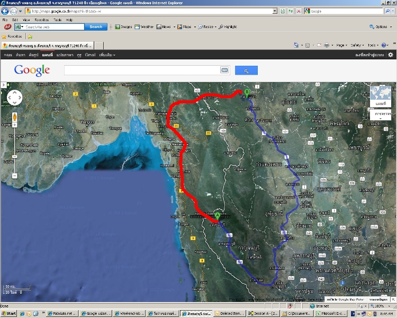
Task: Click the blue Google Maps search button
Action: click(x=246, y=70)
